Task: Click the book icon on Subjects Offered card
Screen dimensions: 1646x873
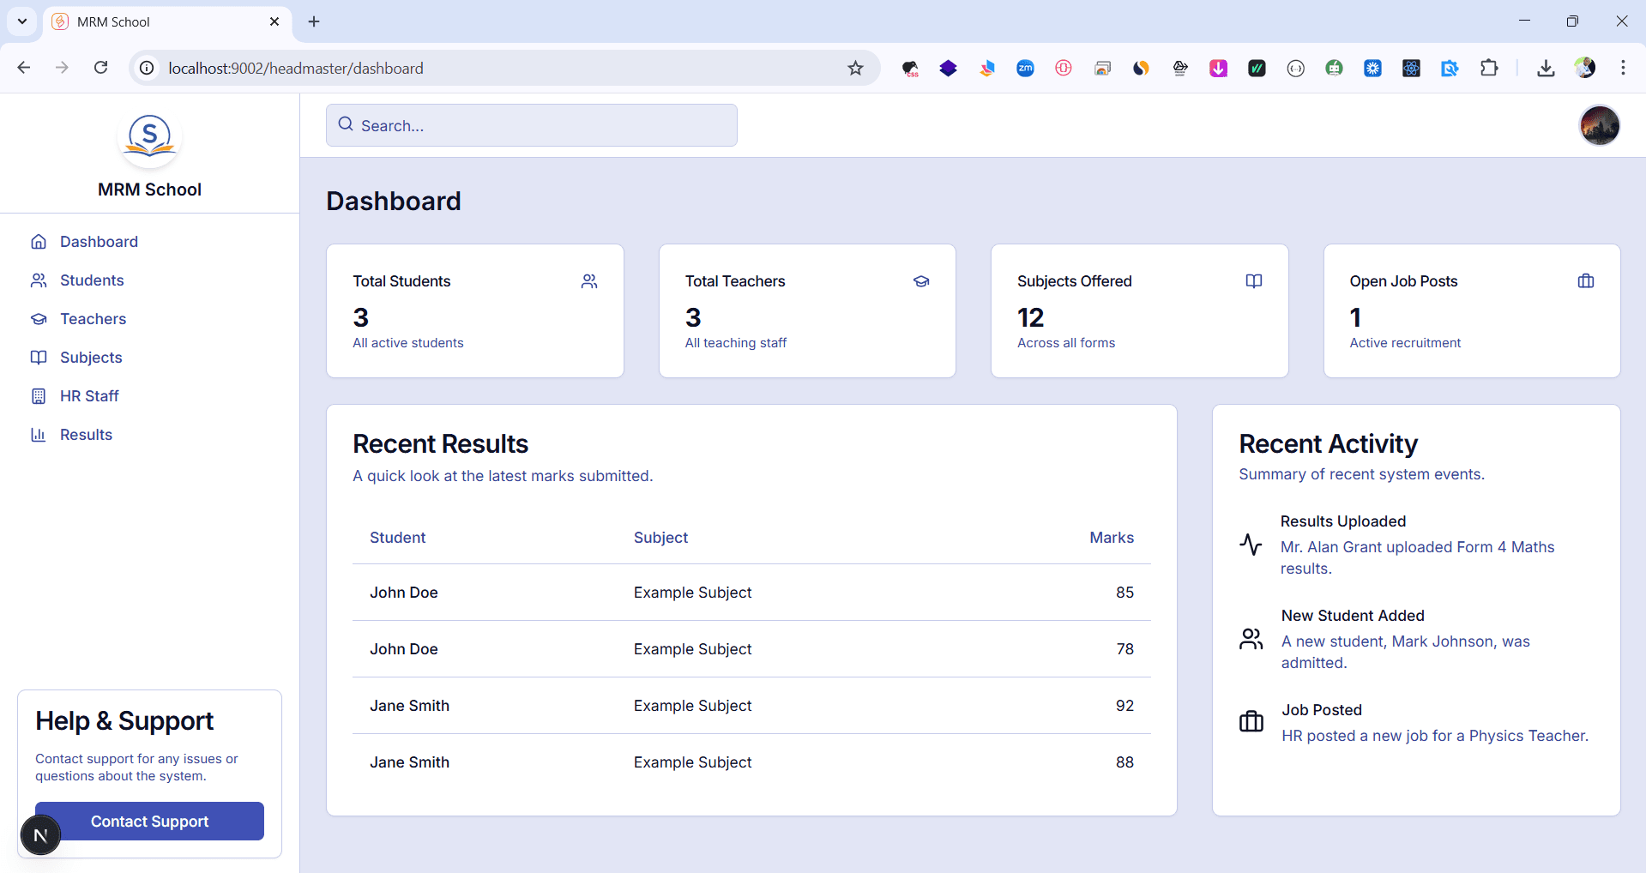Action: [1254, 280]
